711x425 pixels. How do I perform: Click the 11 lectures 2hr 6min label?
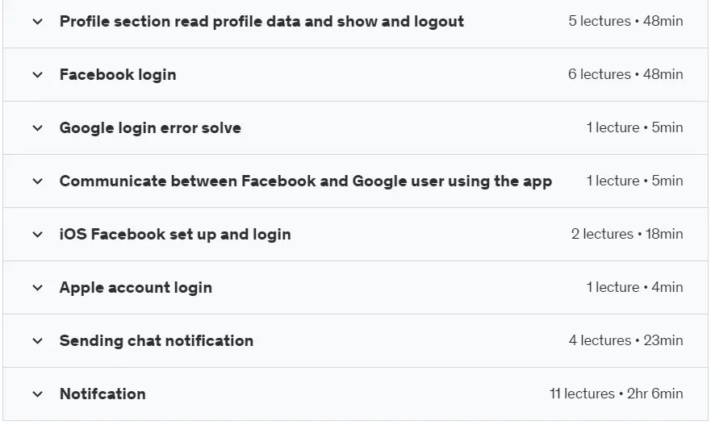click(617, 394)
